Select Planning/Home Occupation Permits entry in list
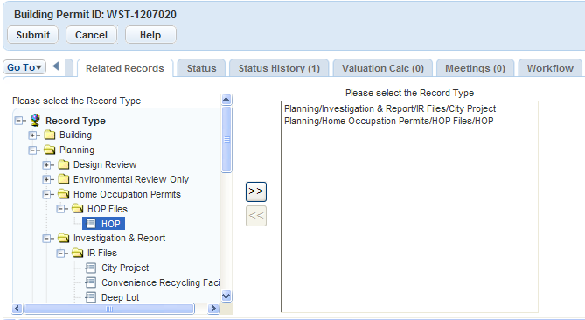 pyautogui.click(x=388, y=121)
